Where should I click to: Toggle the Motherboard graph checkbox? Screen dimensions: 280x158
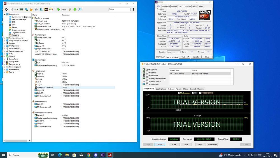click(x=179, y=93)
